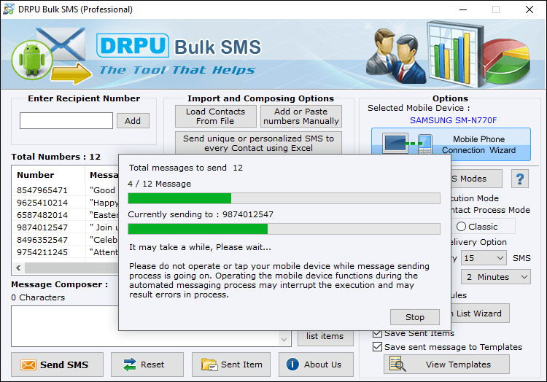Click the folder icon on Sent Item
The width and height of the screenshot is (547, 382).
tap(209, 365)
